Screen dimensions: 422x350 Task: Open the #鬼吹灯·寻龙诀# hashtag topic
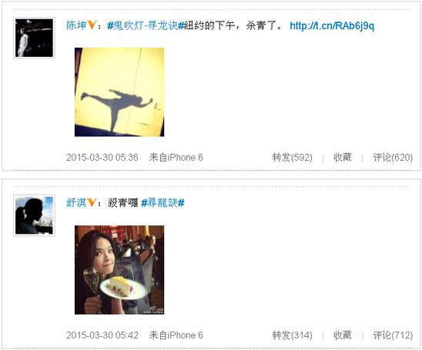146,25
